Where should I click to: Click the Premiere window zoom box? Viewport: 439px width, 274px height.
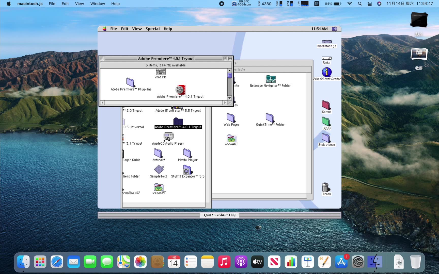(225, 59)
